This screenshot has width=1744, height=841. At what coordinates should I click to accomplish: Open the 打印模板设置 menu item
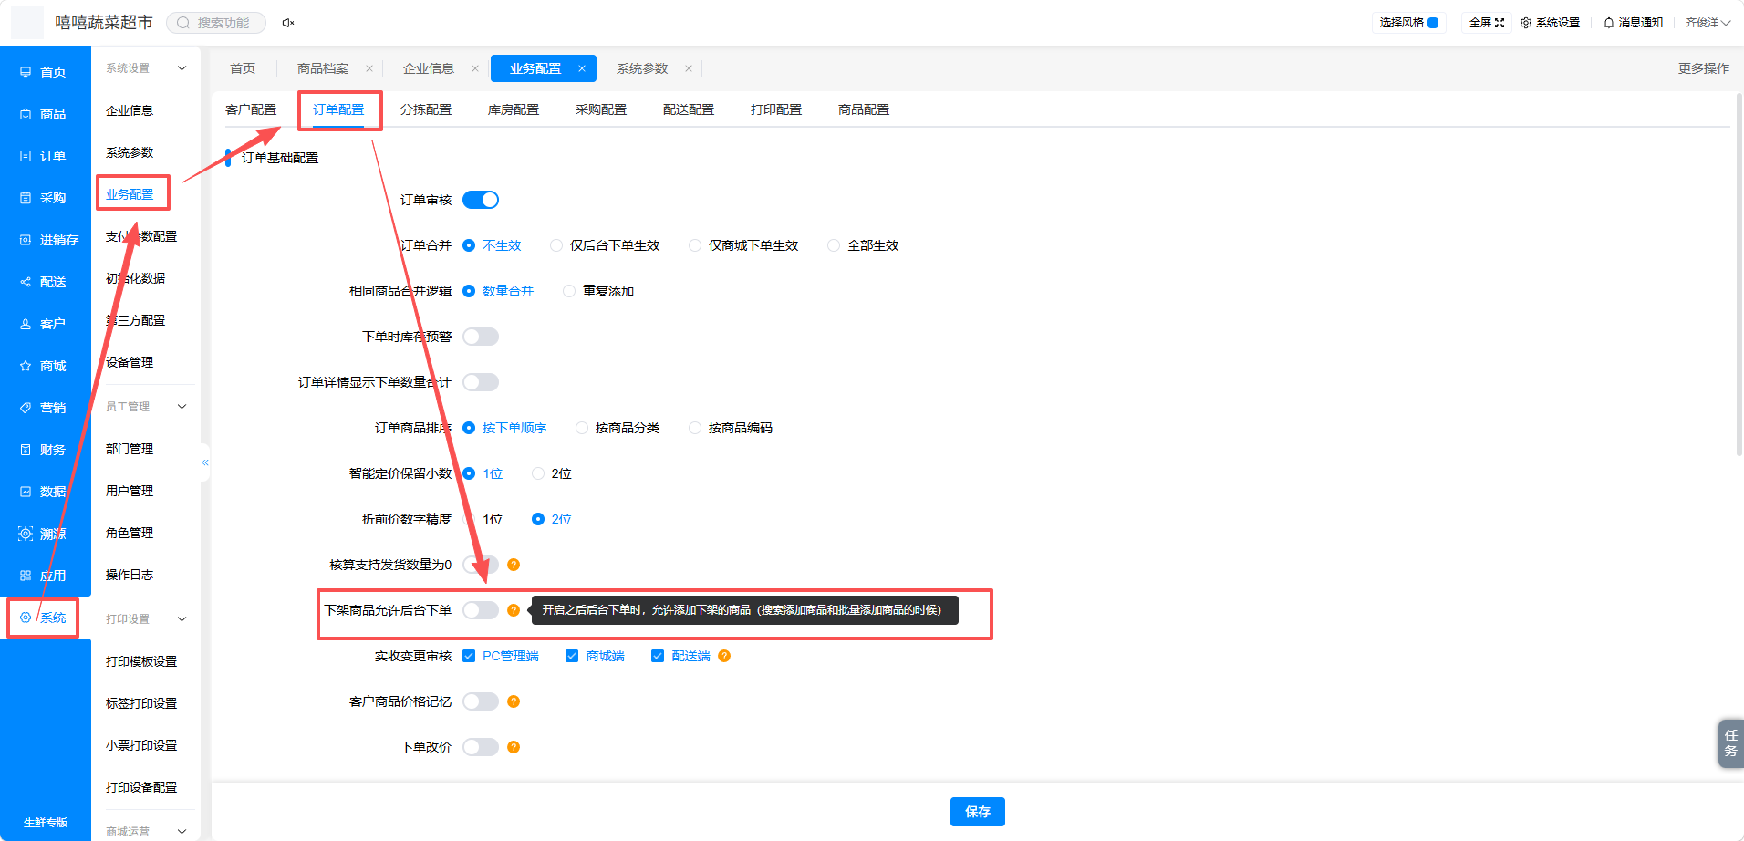coord(141,661)
